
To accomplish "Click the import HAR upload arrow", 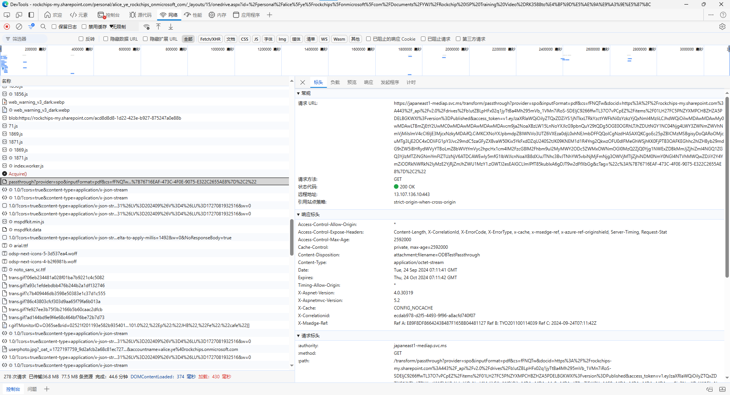I will [x=159, y=27].
